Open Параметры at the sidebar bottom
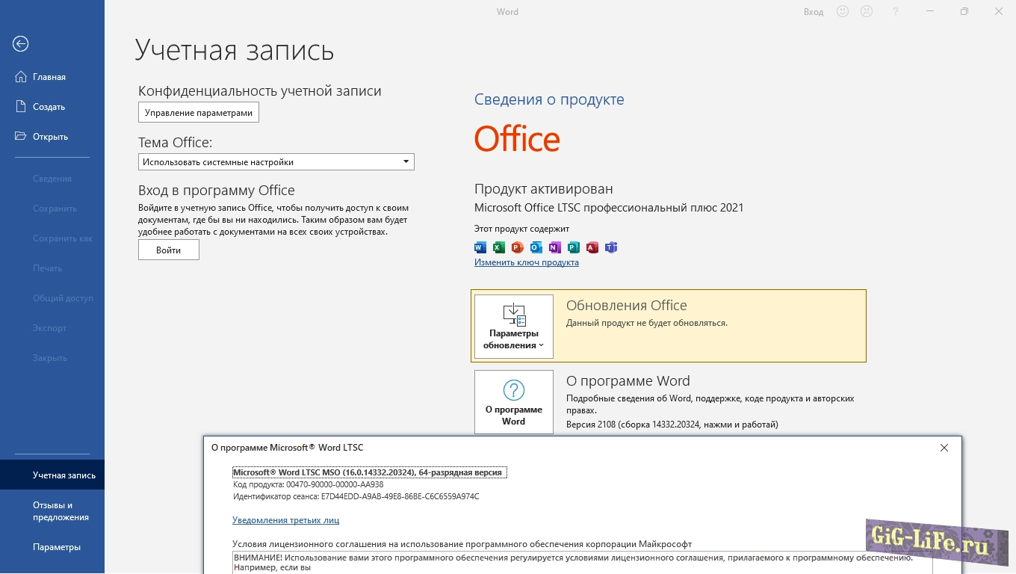 57,547
